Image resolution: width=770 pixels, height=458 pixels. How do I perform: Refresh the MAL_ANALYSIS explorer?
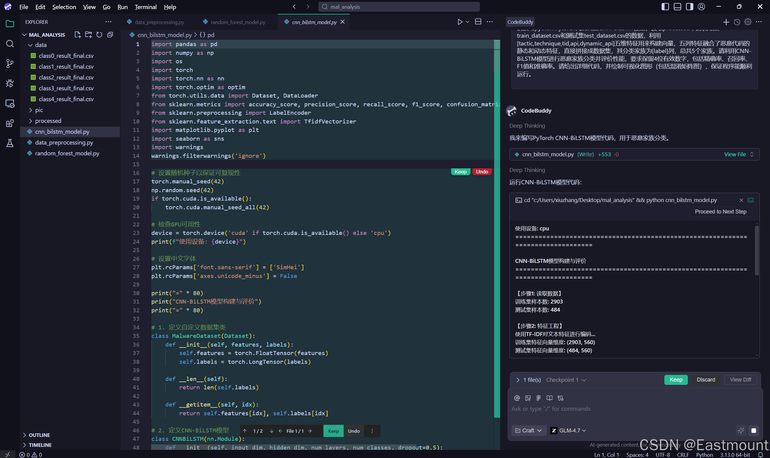(99, 35)
